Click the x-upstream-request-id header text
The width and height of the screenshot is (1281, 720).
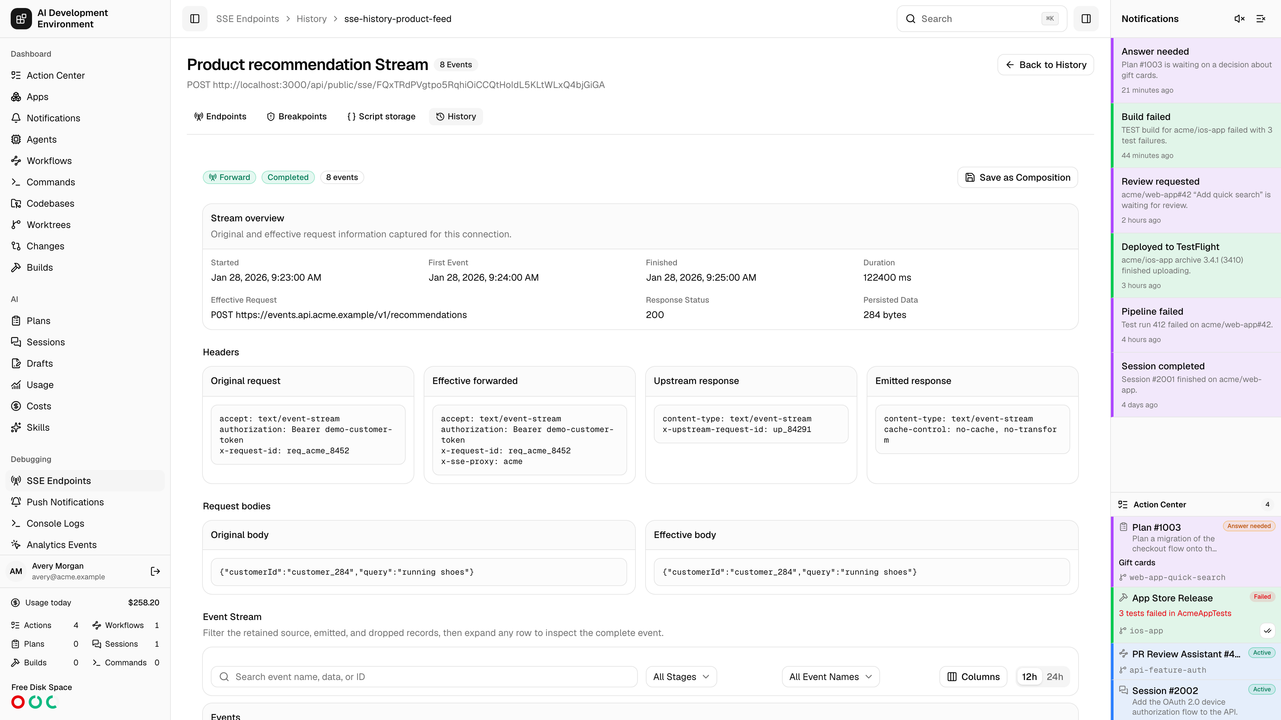click(737, 429)
